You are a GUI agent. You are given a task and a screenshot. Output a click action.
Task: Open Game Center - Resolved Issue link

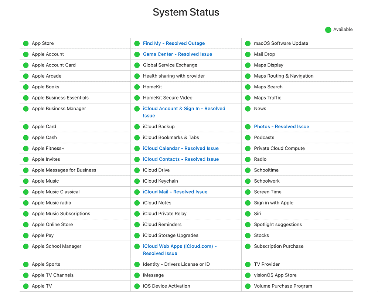coord(177,54)
